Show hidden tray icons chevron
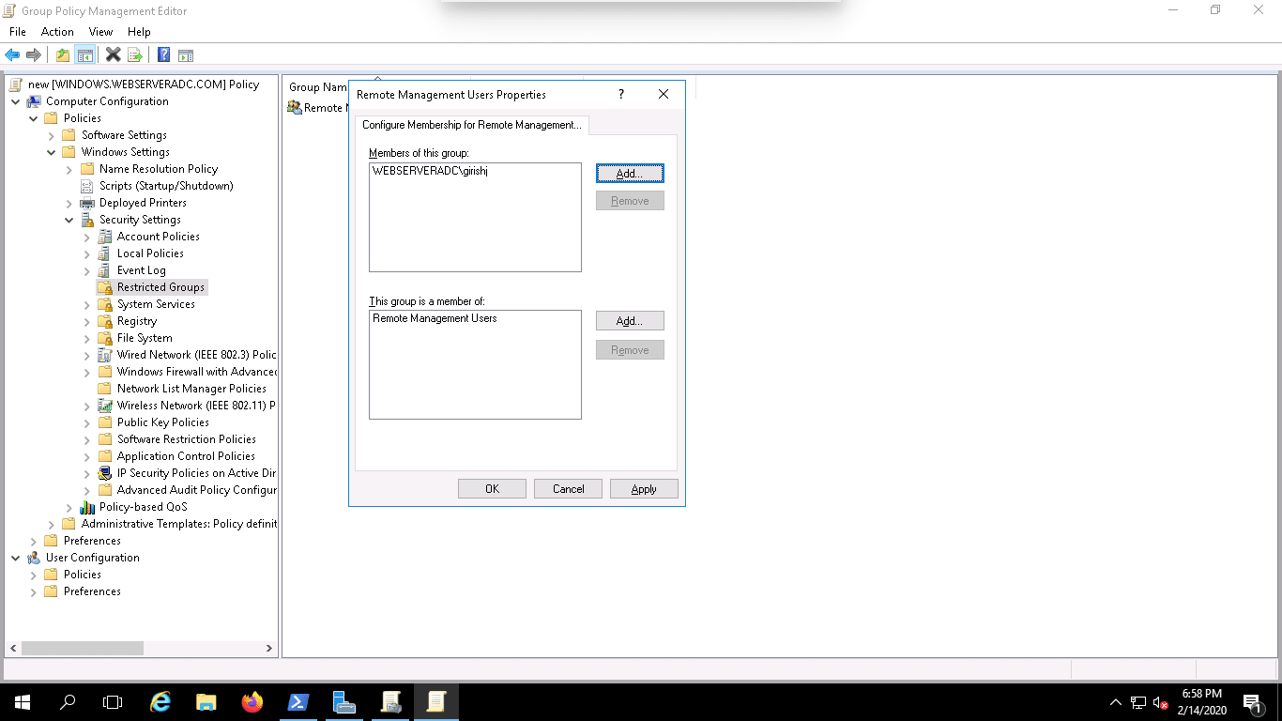This screenshot has height=721, width=1282. tap(1115, 702)
